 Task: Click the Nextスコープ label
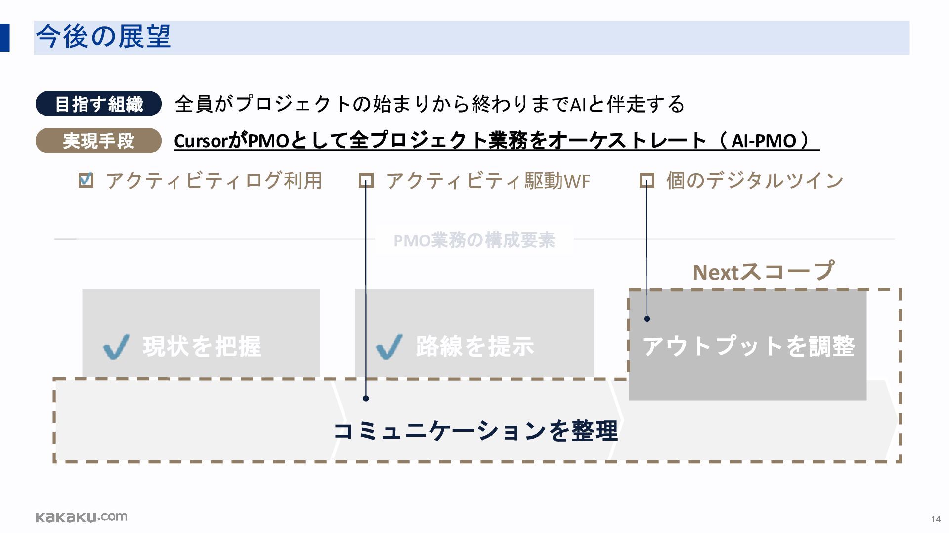pyautogui.click(x=763, y=271)
